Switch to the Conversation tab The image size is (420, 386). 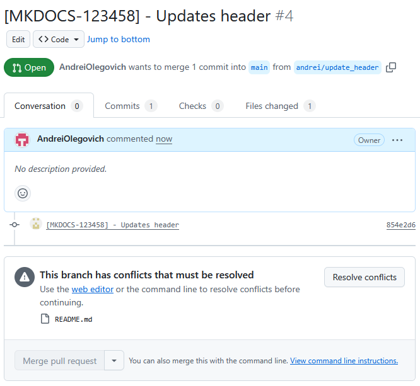[49, 106]
